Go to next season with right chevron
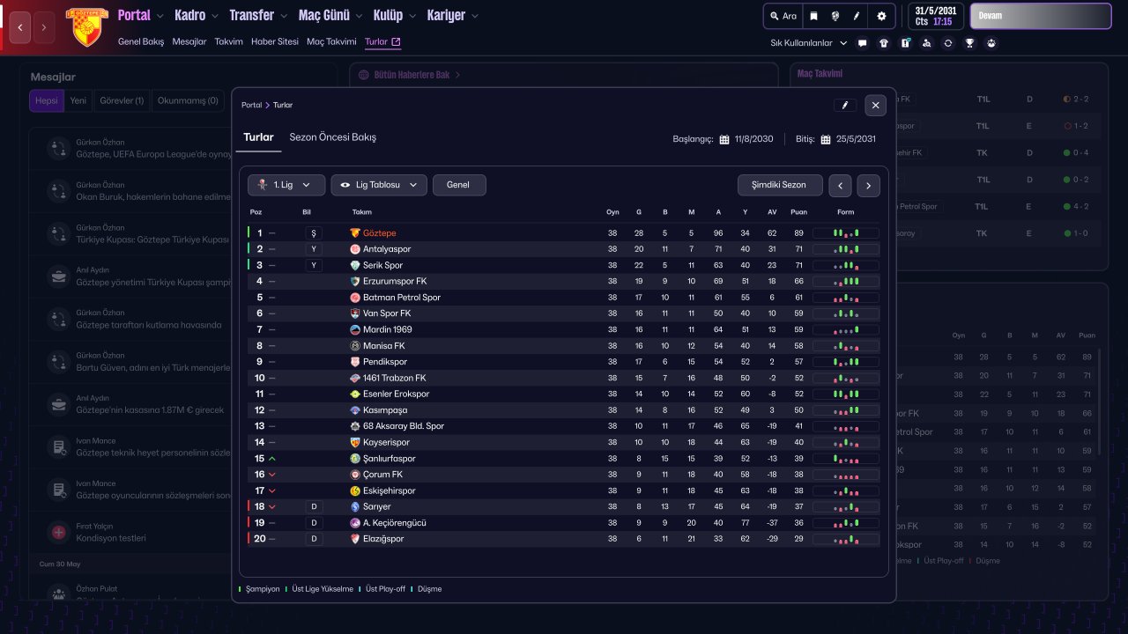Viewport: 1128px width, 634px height. point(868,185)
